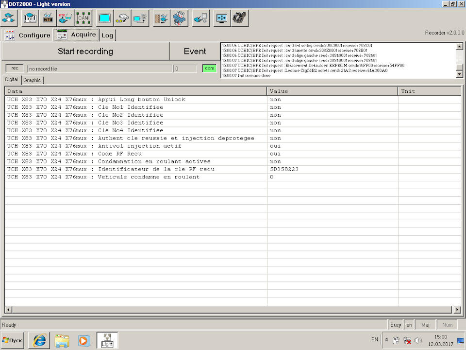Viewport: 466px width, 350px height.
Task: Open the CAN network icon
Action: (x=83, y=18)
